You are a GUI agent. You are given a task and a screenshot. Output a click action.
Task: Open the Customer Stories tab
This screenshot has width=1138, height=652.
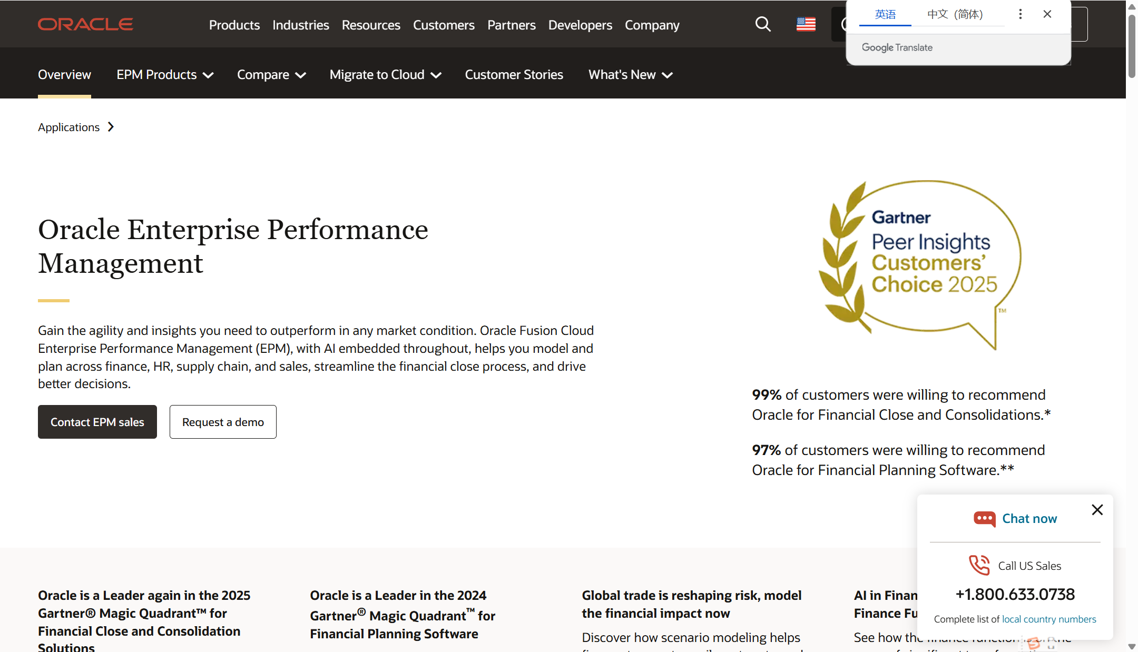tap(514, 75)
